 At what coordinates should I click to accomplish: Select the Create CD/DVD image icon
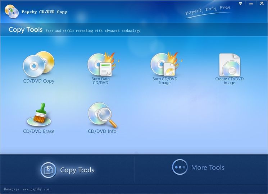coord(230,65)
